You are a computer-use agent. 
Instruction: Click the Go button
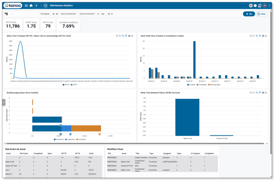[249, 14]
